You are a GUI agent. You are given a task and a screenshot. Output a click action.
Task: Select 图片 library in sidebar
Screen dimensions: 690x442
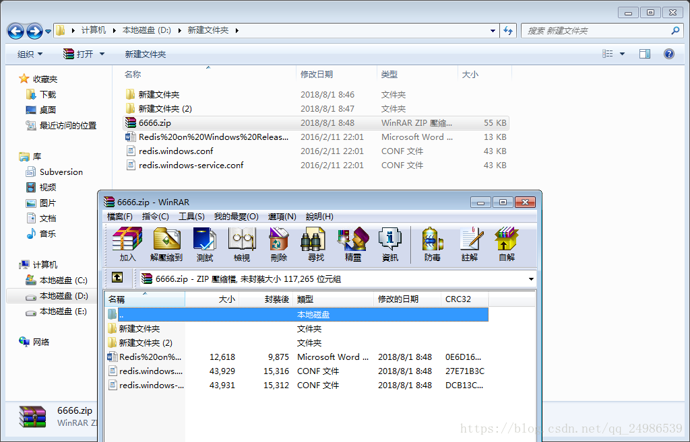pos(41,203)
